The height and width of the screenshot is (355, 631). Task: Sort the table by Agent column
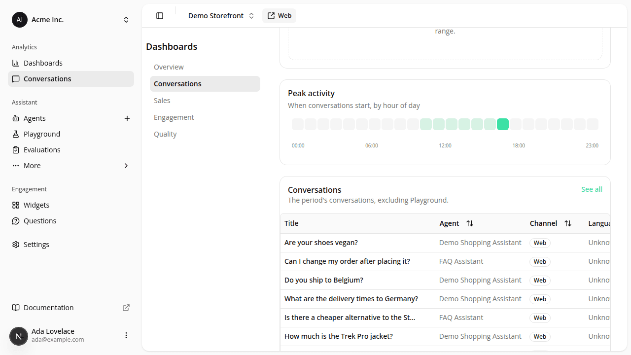click(456, 223)
